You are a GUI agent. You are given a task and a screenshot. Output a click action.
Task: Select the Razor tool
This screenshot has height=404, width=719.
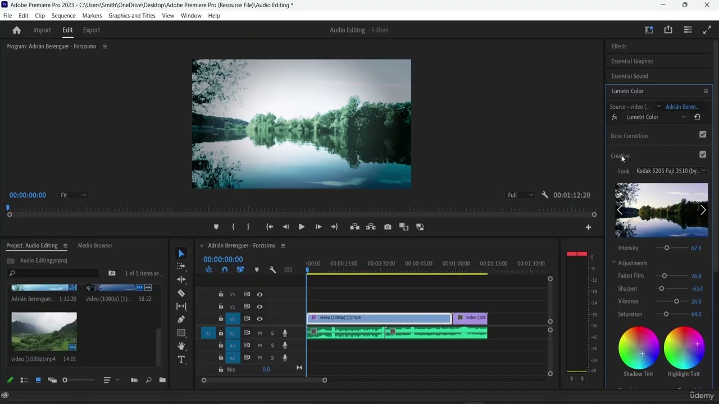pyautogui.click(x=181, y=293)
